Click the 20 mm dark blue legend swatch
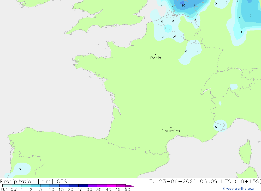This screenshot has height=191, width=261. 74,186
